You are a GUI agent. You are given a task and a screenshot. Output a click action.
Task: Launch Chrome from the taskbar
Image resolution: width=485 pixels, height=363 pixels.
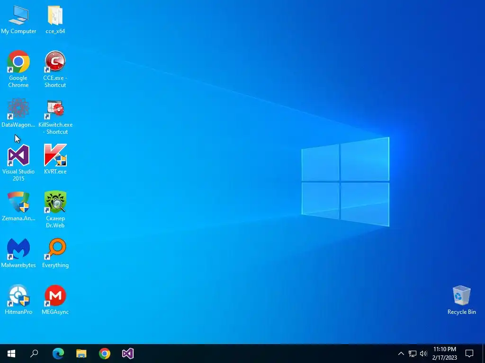(105, 354)
